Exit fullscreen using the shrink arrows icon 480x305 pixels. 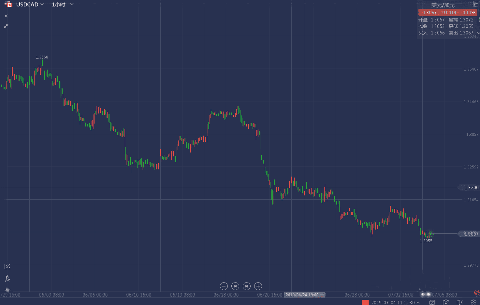point(6,26)
